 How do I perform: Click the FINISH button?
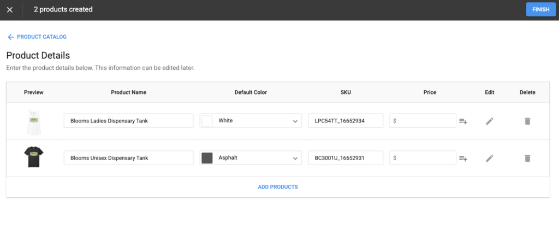click(x=541, y=10)
